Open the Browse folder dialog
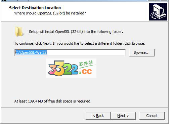This screenshot has height=124, width=169. tap(142, 52)
